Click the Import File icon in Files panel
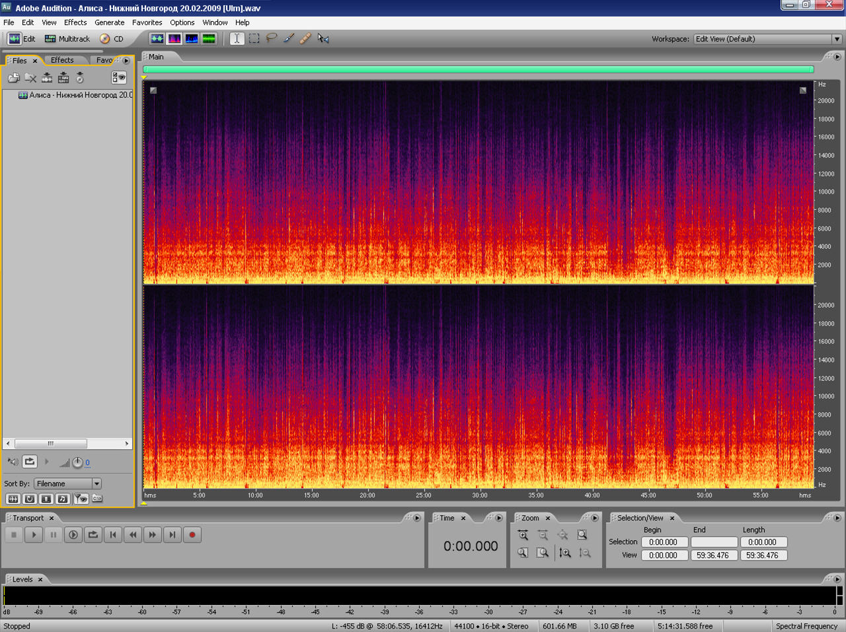 (13, 78)
